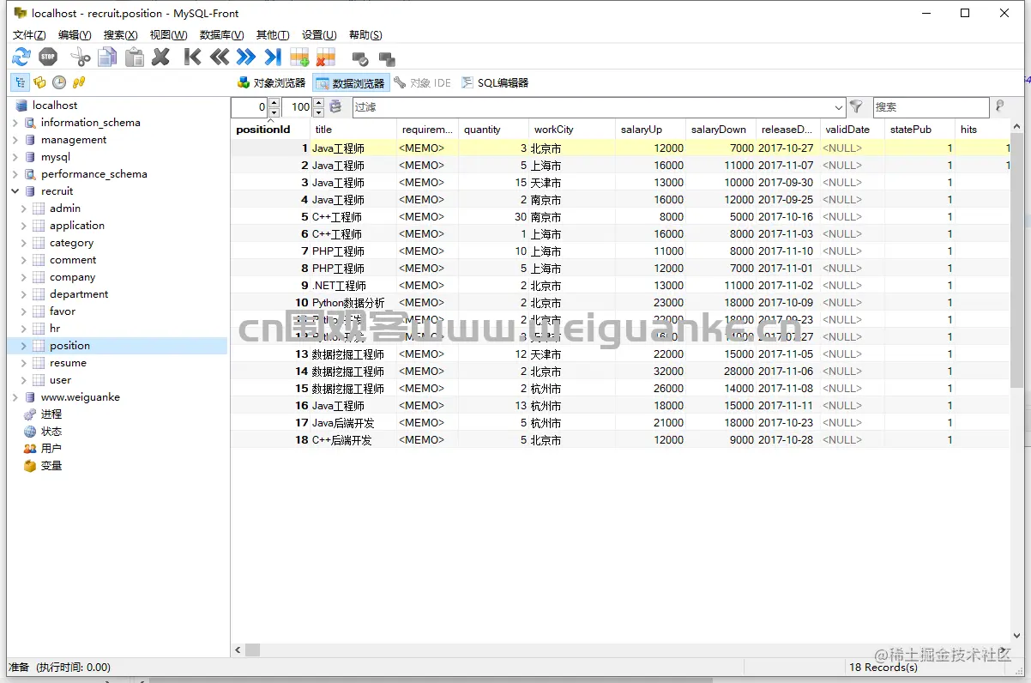Screen dimensions: 1031x683
Task: Select the 用户 node
Action: click(51, 449)
